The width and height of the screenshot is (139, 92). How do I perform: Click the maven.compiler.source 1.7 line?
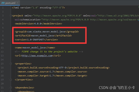pyautogui.click(x=52, y=72)
